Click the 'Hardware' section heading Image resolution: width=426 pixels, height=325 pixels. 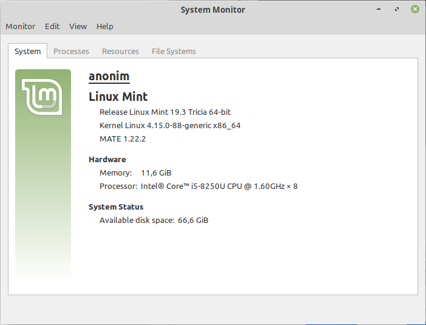(107, 159)
